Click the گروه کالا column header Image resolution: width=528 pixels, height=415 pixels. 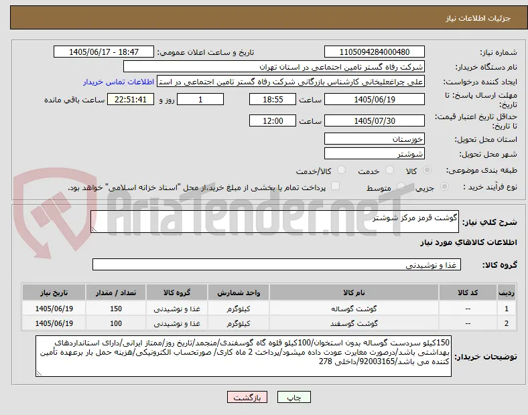(x=177, y=293)
